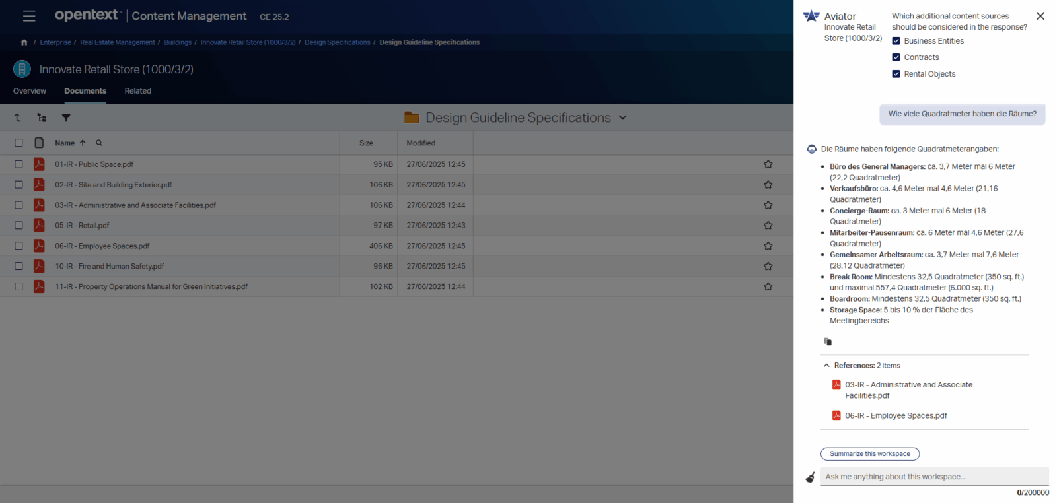Expand Design Guideline Specifications folder dropdown
This screenshot has height=503, width=1057.
pos(622,117)
